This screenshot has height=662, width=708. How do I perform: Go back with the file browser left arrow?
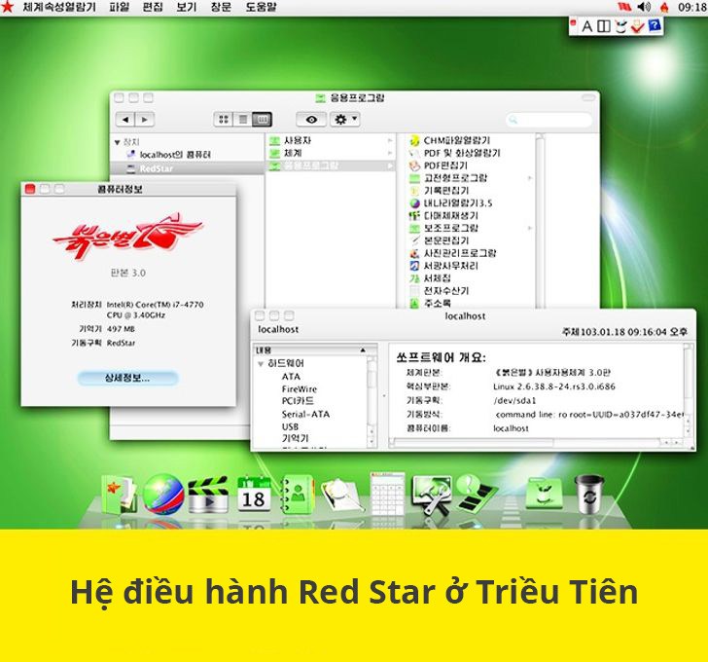(125, 120)
